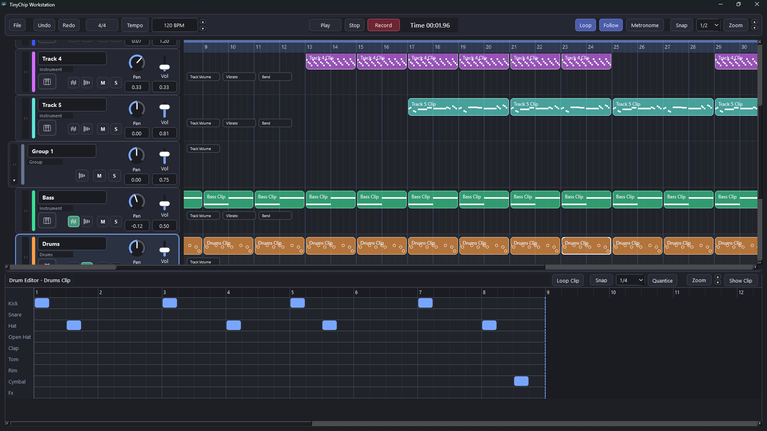Select Track 5 Track Volume automation lane
The image size is (767, 431).
pos(203,123)
